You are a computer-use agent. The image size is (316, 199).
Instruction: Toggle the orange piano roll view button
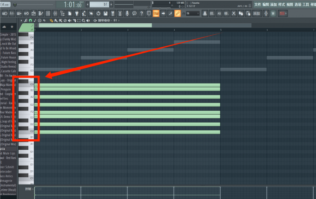(x=156, y=13)
